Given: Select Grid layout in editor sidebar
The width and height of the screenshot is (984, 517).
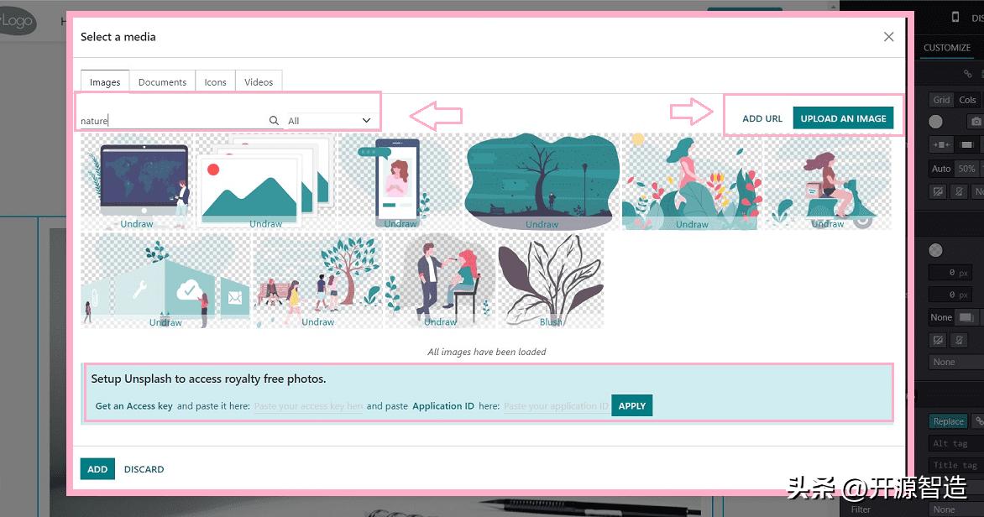Looking at the screenshot, I should (940, 100).
